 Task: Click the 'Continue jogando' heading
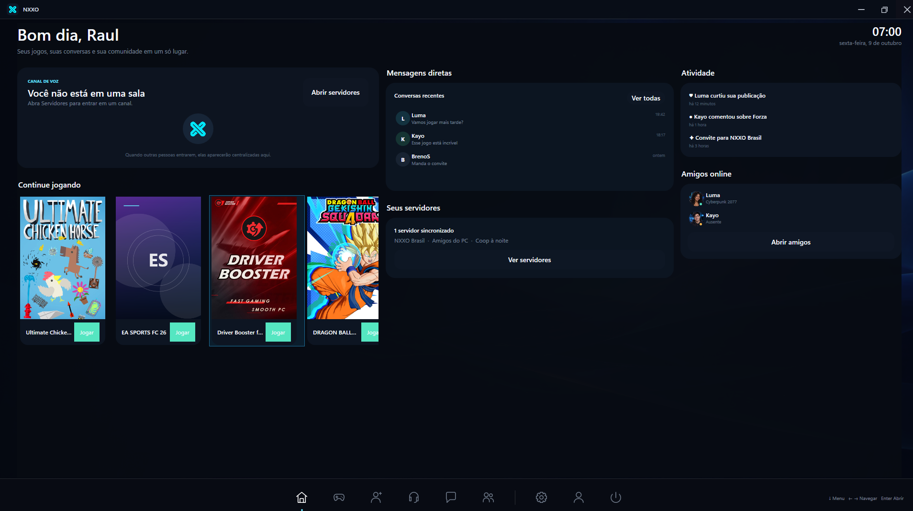click(x=49, y=185)
